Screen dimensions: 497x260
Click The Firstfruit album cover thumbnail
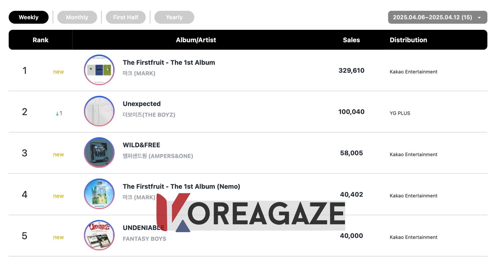coord(99,70)
